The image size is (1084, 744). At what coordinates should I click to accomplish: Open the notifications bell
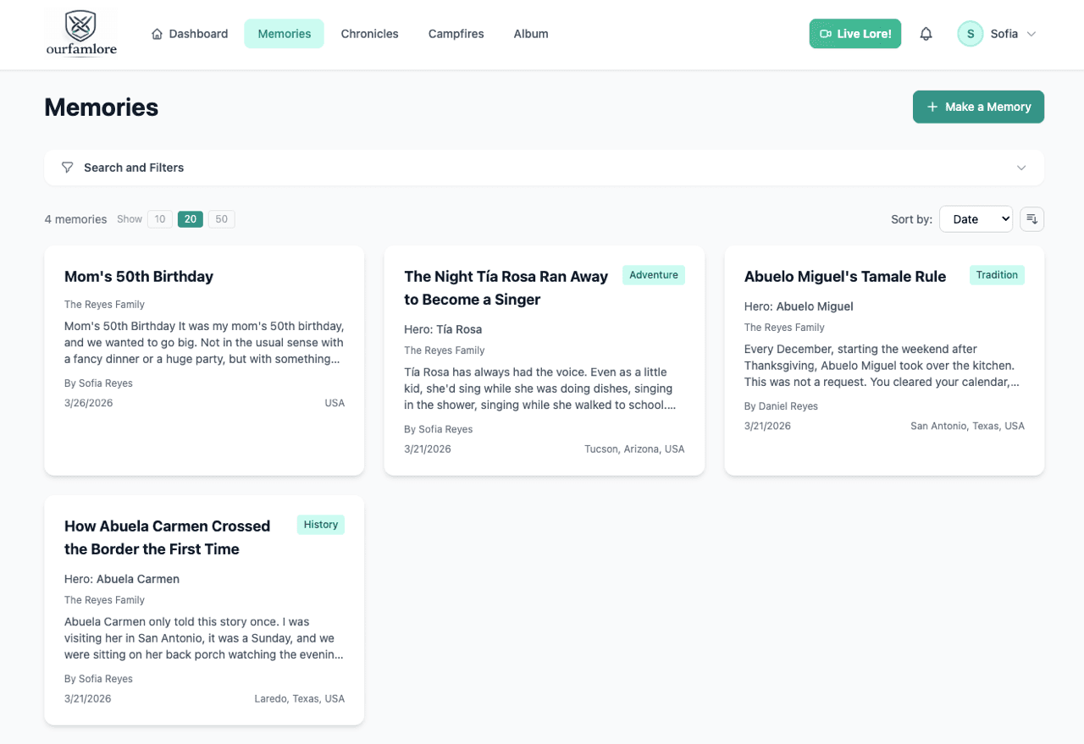926,34
